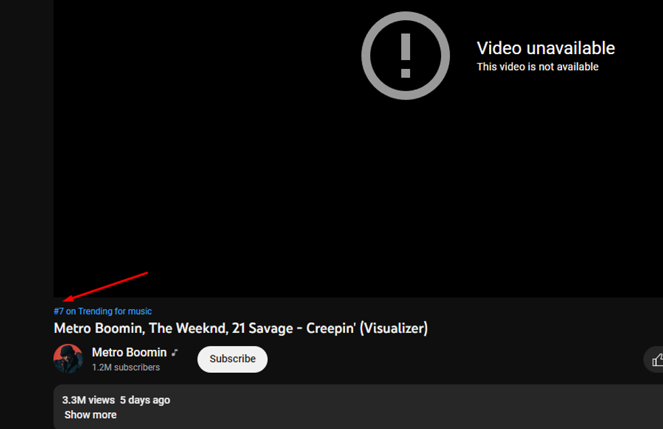This screenshot has height=429, width=663.
Task: Open the '#7 on Trending for music' link
Action: click(103, 311)
